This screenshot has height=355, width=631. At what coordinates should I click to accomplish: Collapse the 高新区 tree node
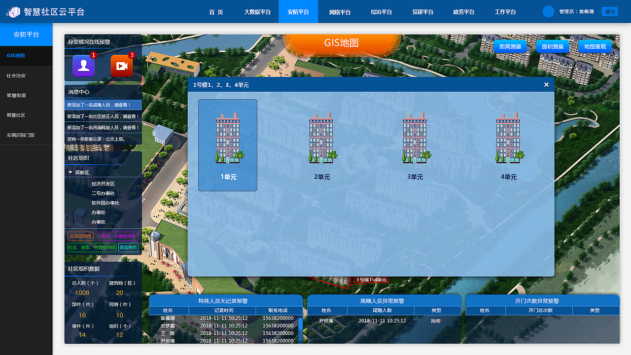pyautogui.click(x=70, y=173)
